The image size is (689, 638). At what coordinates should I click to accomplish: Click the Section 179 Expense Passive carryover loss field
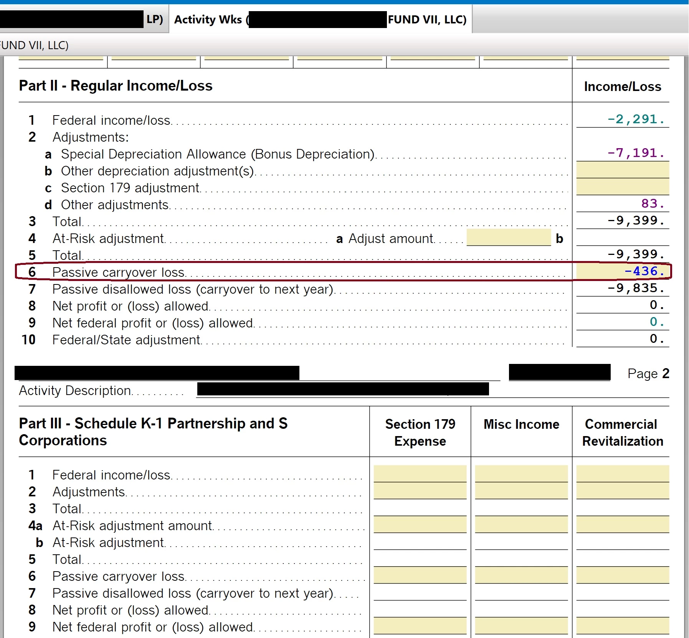[420, 575]
